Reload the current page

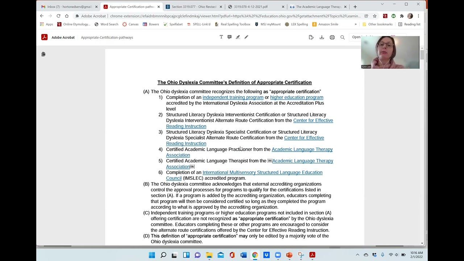click(x=58, y=16)
